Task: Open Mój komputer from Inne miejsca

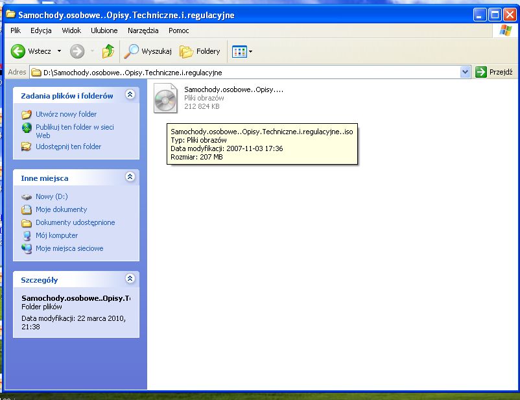Action: (56, 235)
